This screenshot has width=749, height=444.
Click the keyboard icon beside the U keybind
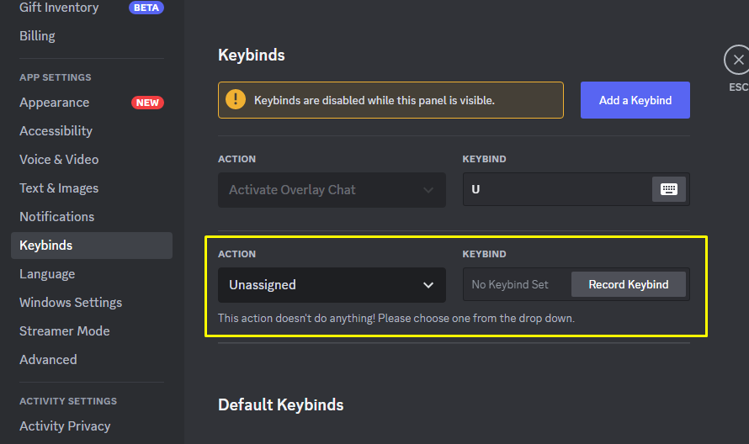point(668,189)
